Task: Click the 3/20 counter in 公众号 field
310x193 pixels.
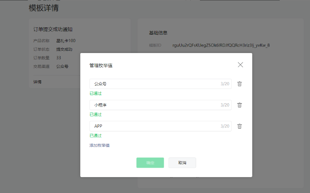Action: click(225, 84)
